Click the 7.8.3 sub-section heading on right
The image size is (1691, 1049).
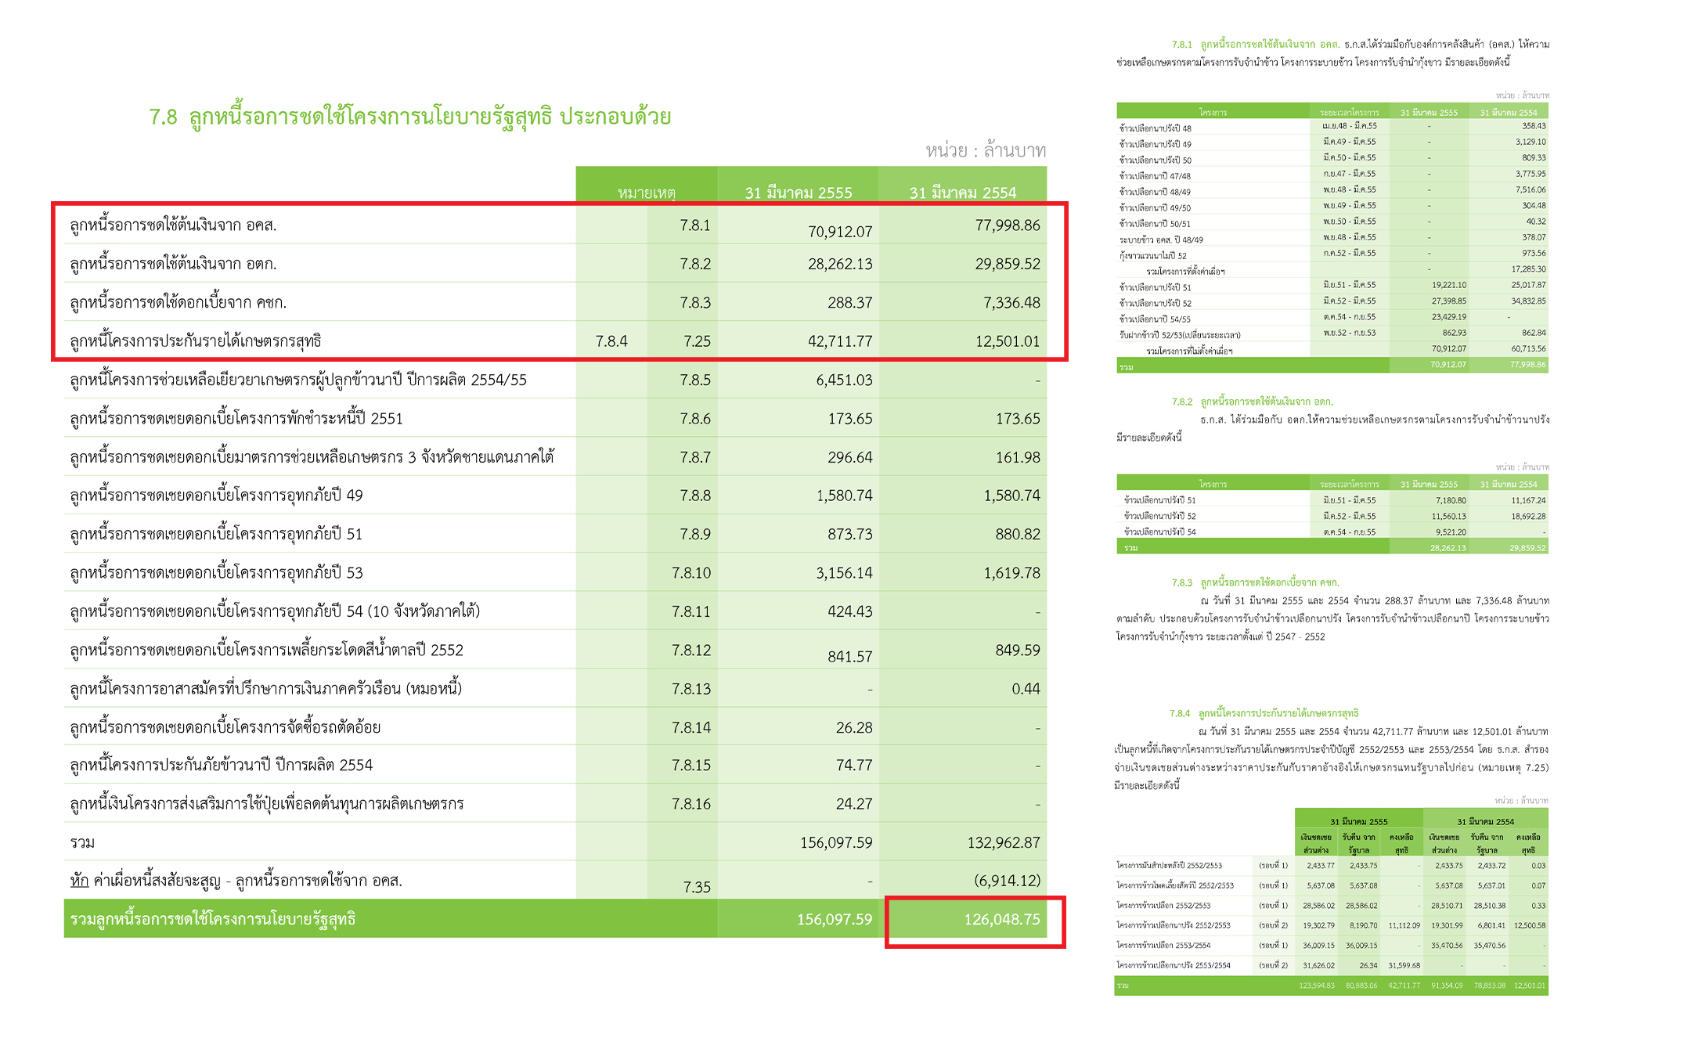[1254, 582]
